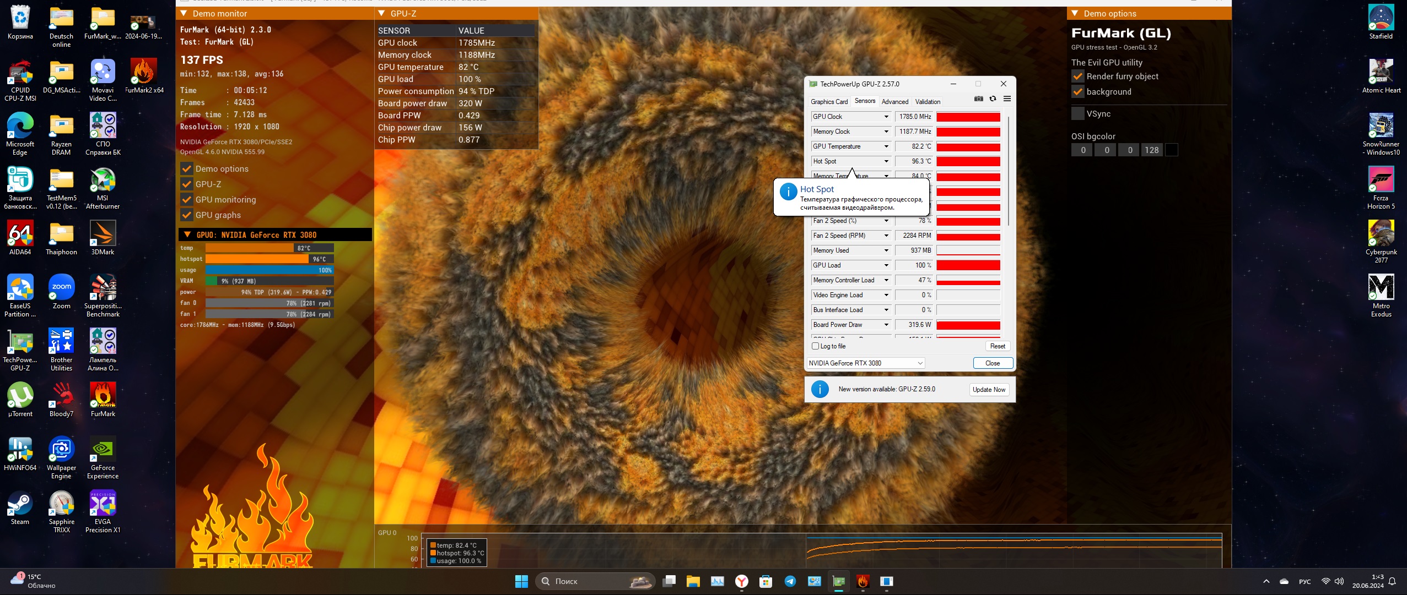Click the OSI bgcolor black color swatch
This screenshot has height=595, width=1407.
pyautogui.click(x=1172, y=150)
